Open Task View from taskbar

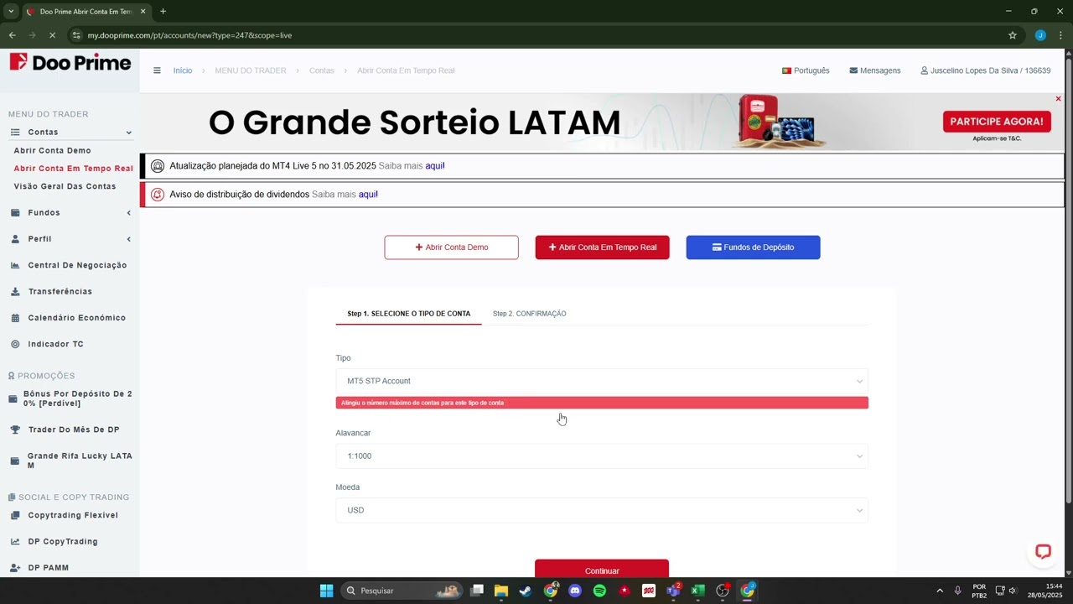tap(476, 591)
